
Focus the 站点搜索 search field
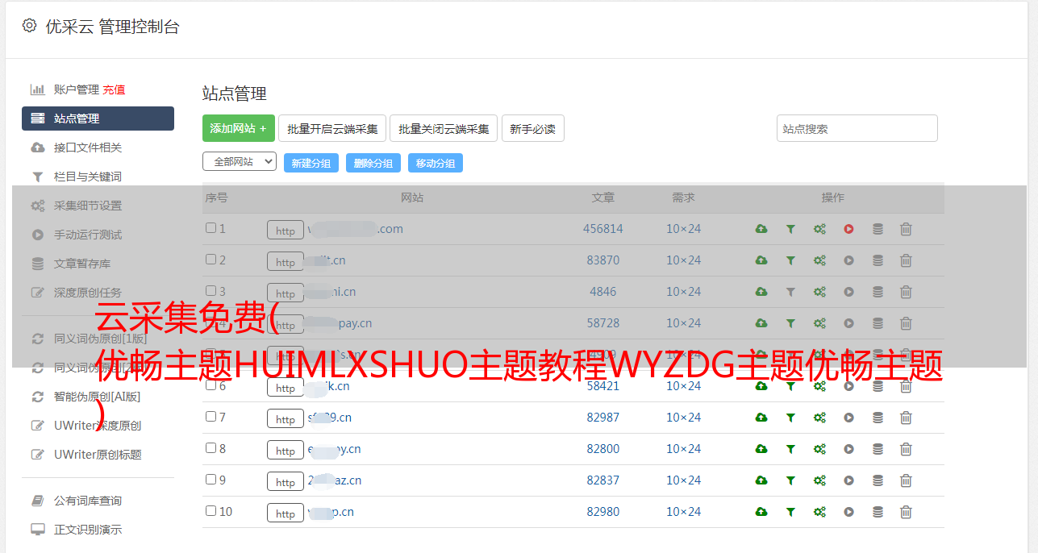pos(857,128)
